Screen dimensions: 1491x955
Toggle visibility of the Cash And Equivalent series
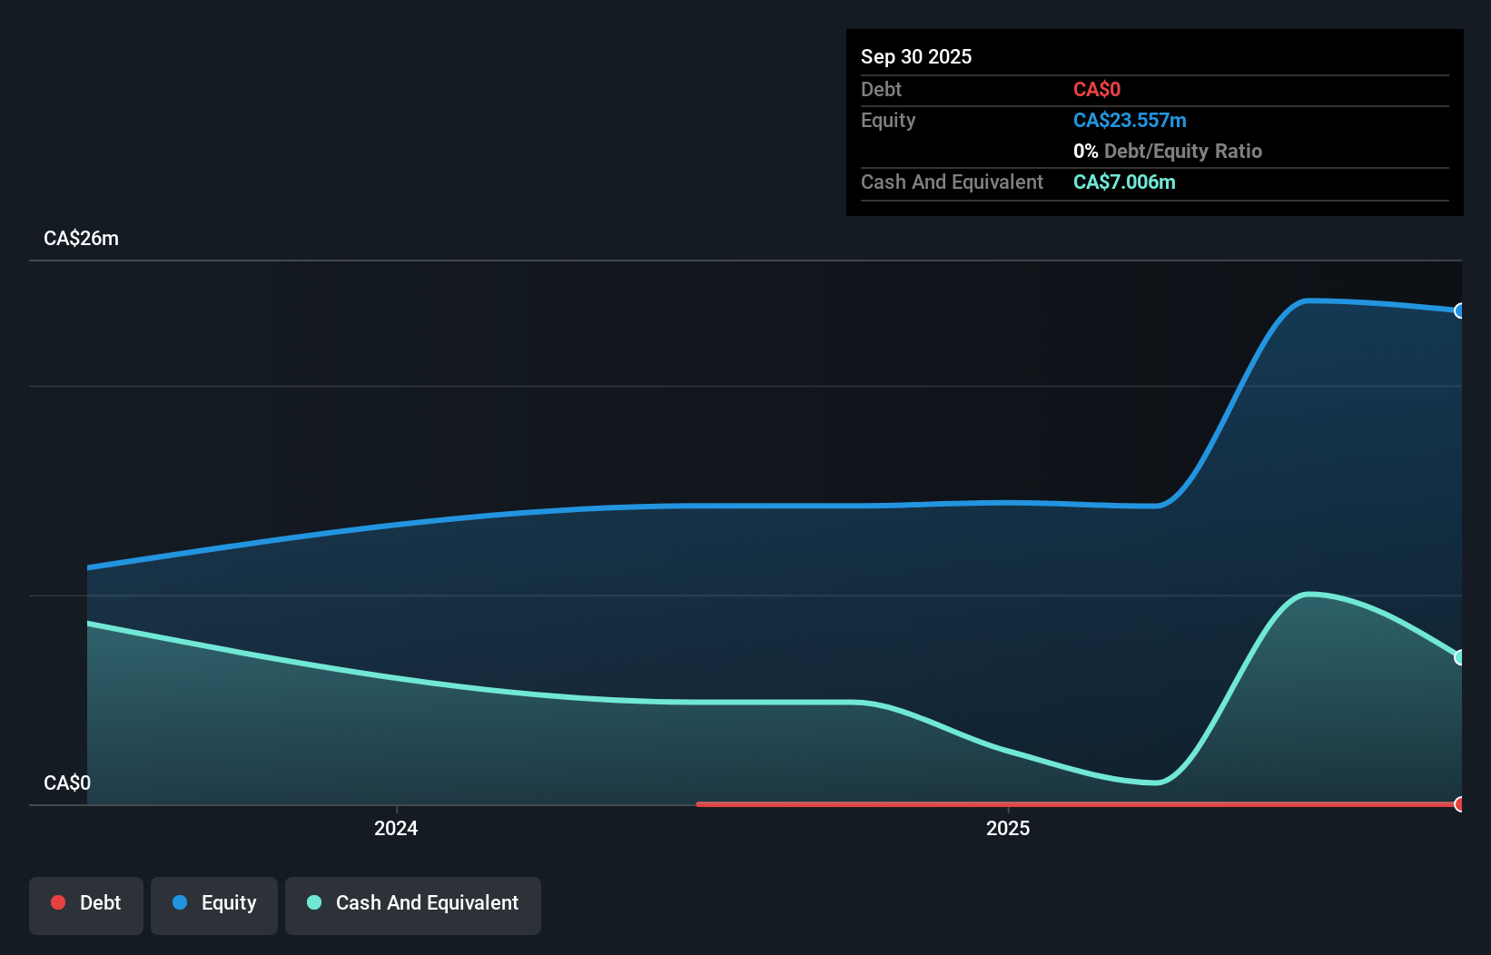click(x=413, y=905)
